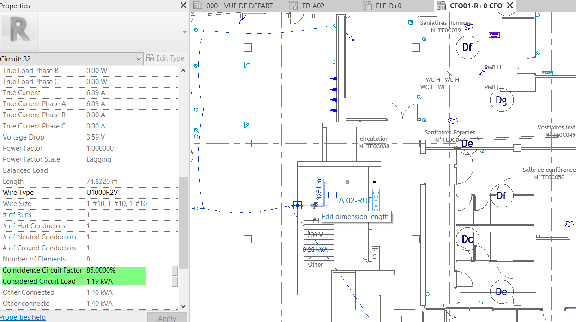Click the scroll-down arrow of the Properties panel
The width and height of the screenshot is (576, 322).
click(183, 306)
